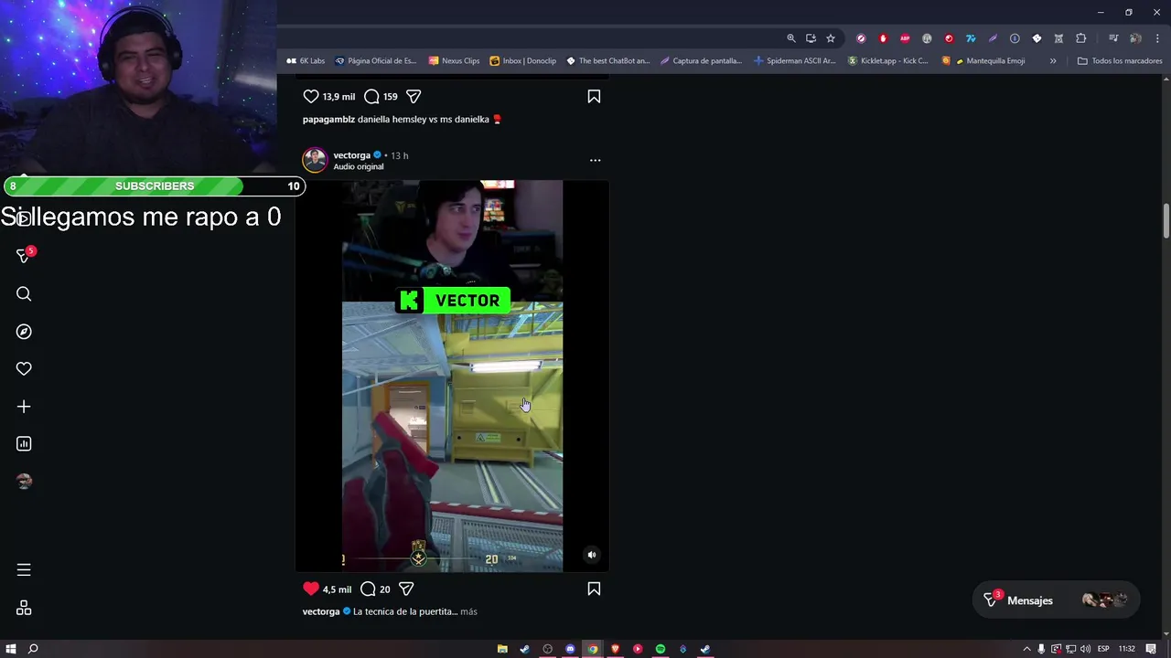Open Instagram search in sidebar

tap(24, 293)
